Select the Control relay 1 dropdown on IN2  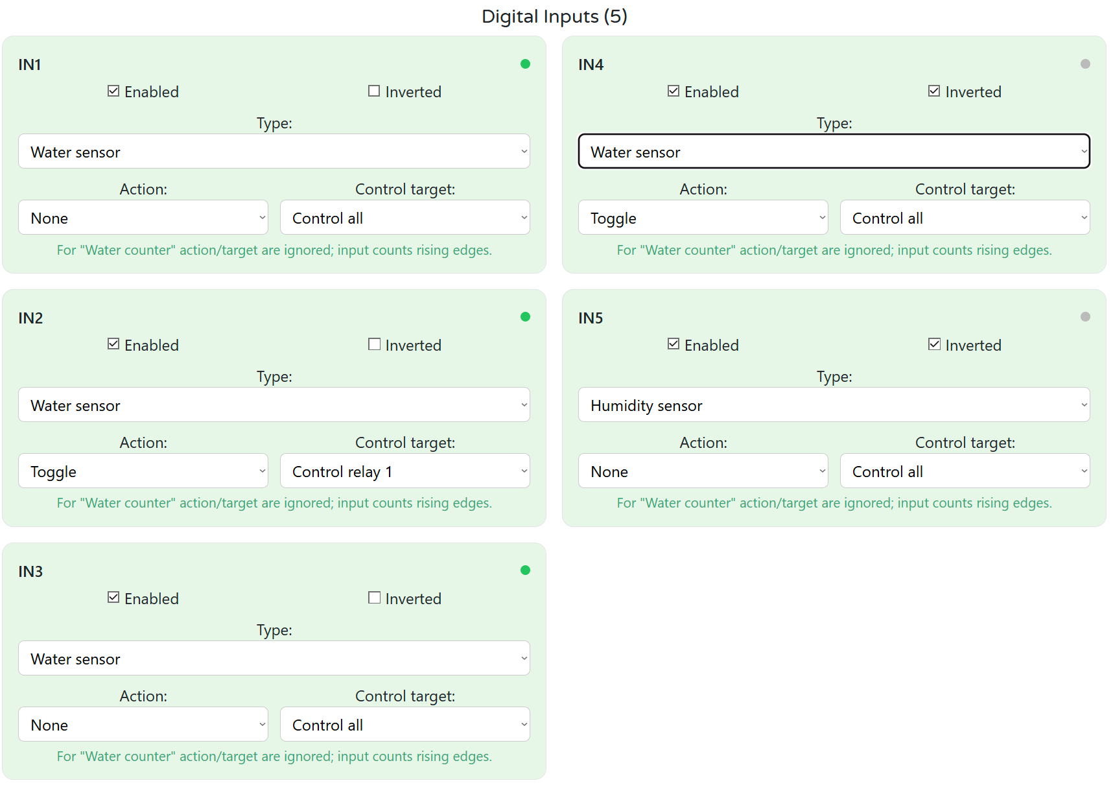click(404, 471)
